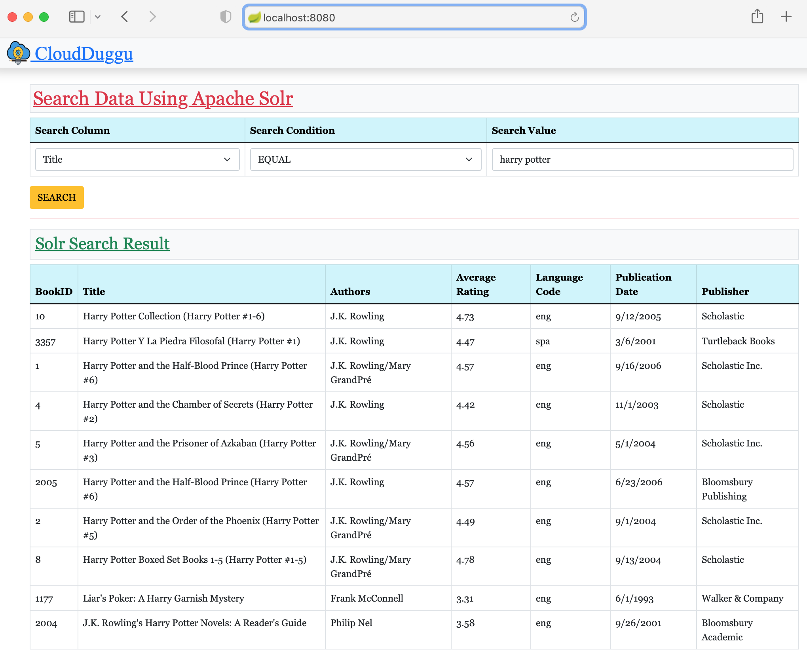Click the Solr Search Result heading link

tap(102, 243)
